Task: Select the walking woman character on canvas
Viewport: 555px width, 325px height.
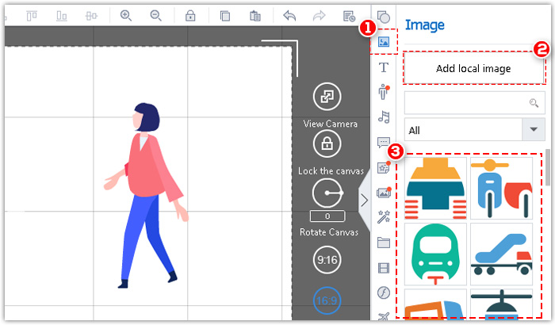Action: coord(146,196)
